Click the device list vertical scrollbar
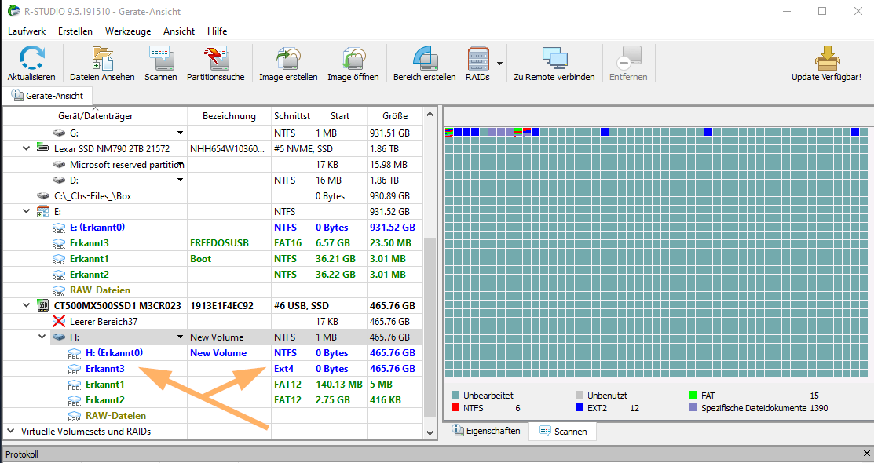Image resolution: width=874 pixels, height=463 pixels. (x=430, y=328)
